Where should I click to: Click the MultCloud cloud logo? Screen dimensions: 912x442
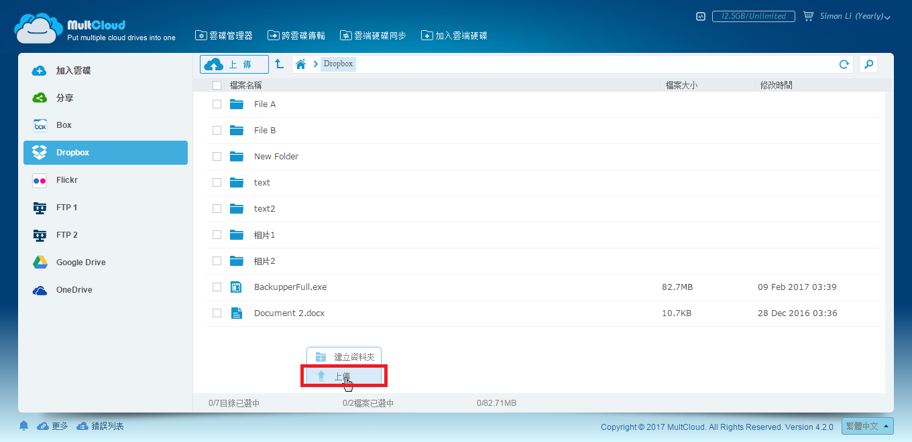click(x=38, y=28)
